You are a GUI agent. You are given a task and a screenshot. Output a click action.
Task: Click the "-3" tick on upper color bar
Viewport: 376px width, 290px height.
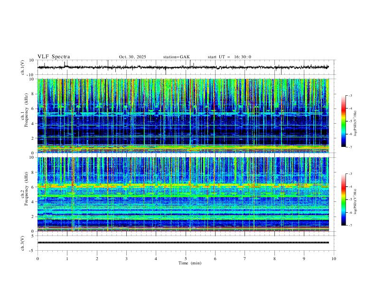pos(350,95)
